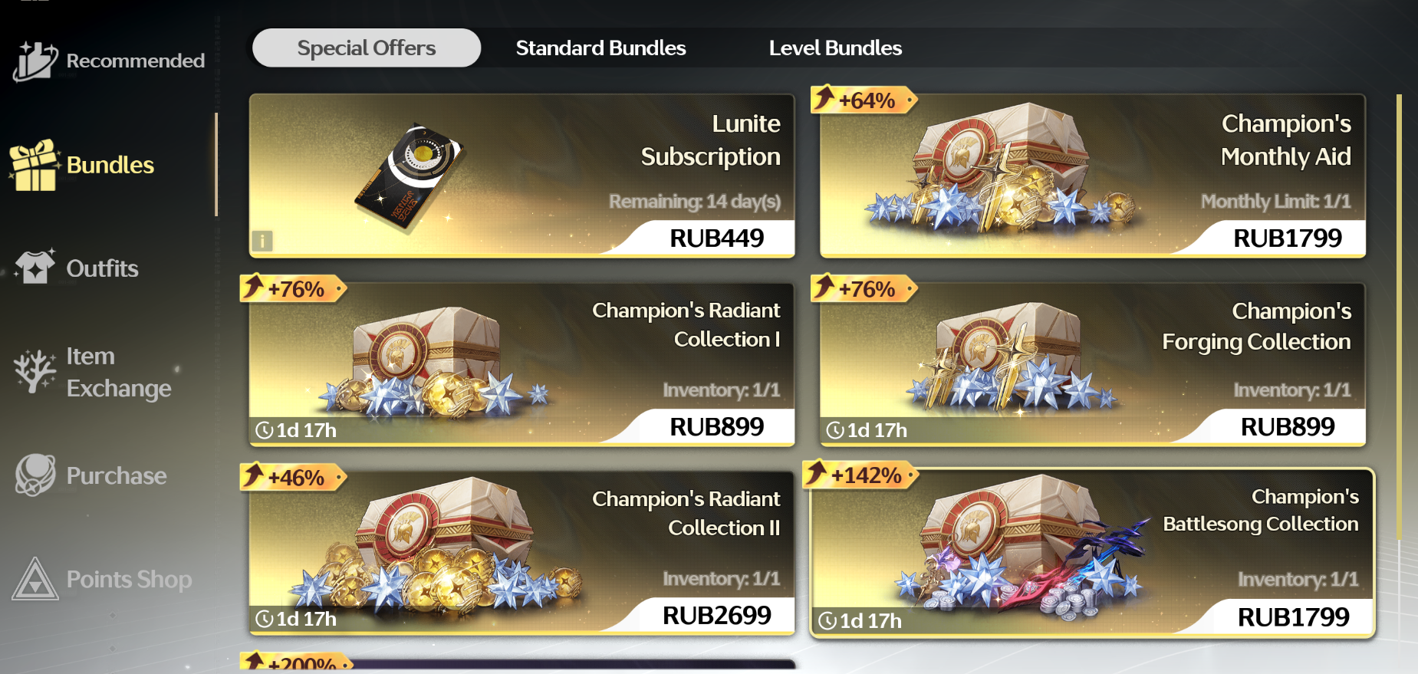This screenshot has height=674, width=1418.
Task: Select the Bundles gift box icon
Action: tap(35, 165)
